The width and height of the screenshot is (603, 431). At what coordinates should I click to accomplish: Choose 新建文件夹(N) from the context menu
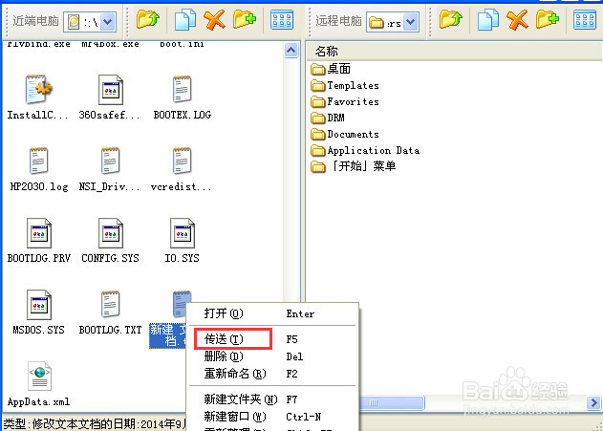(272, 399)
